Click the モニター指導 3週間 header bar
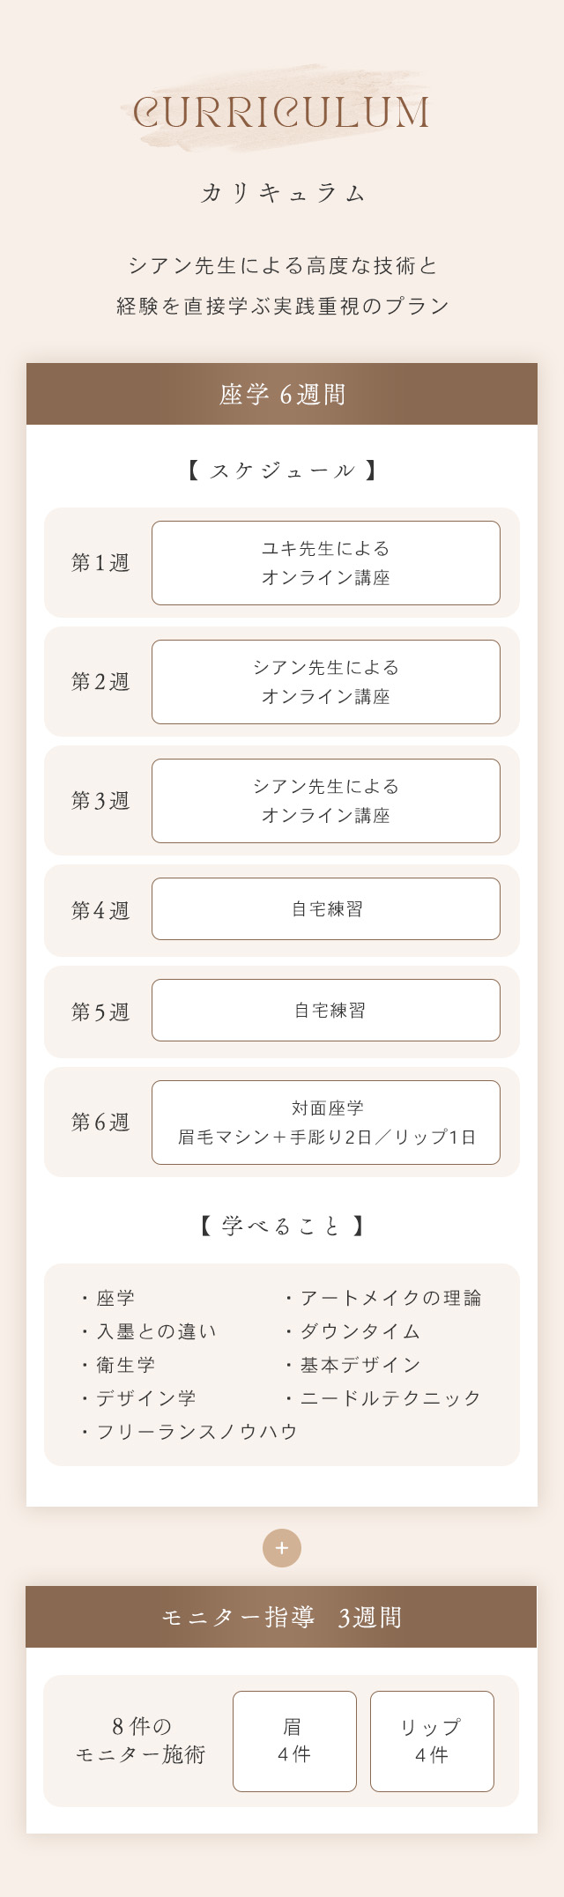 coord(282,1617)
